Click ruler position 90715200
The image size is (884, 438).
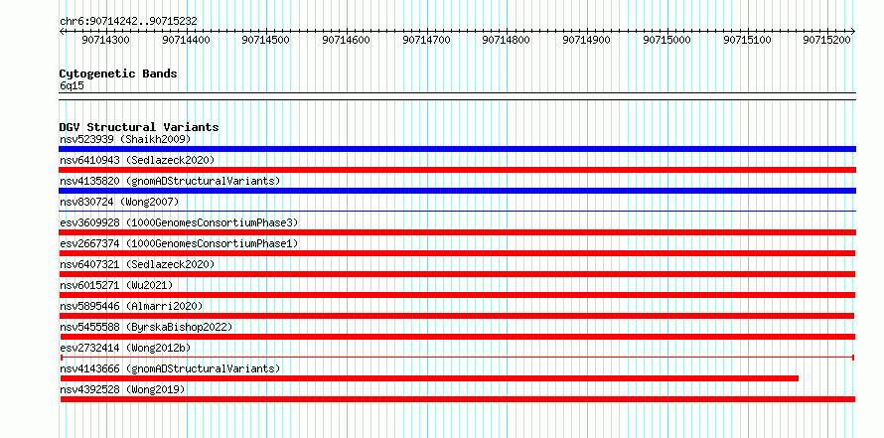(827, 40)
